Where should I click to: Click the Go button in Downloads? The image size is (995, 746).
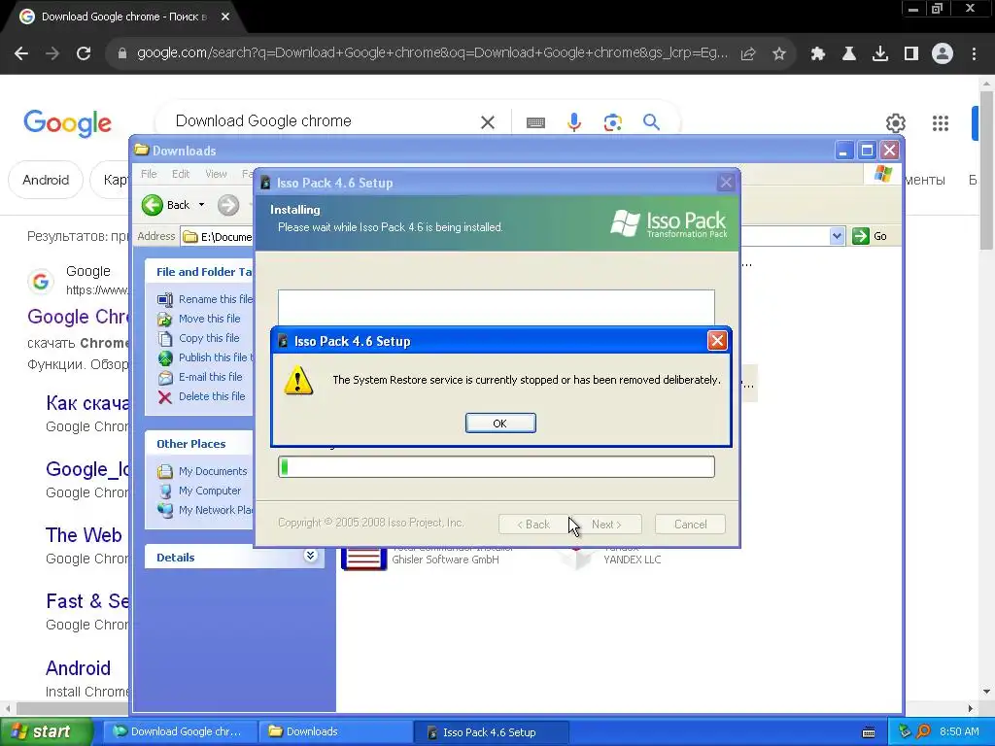click(870, 236)
